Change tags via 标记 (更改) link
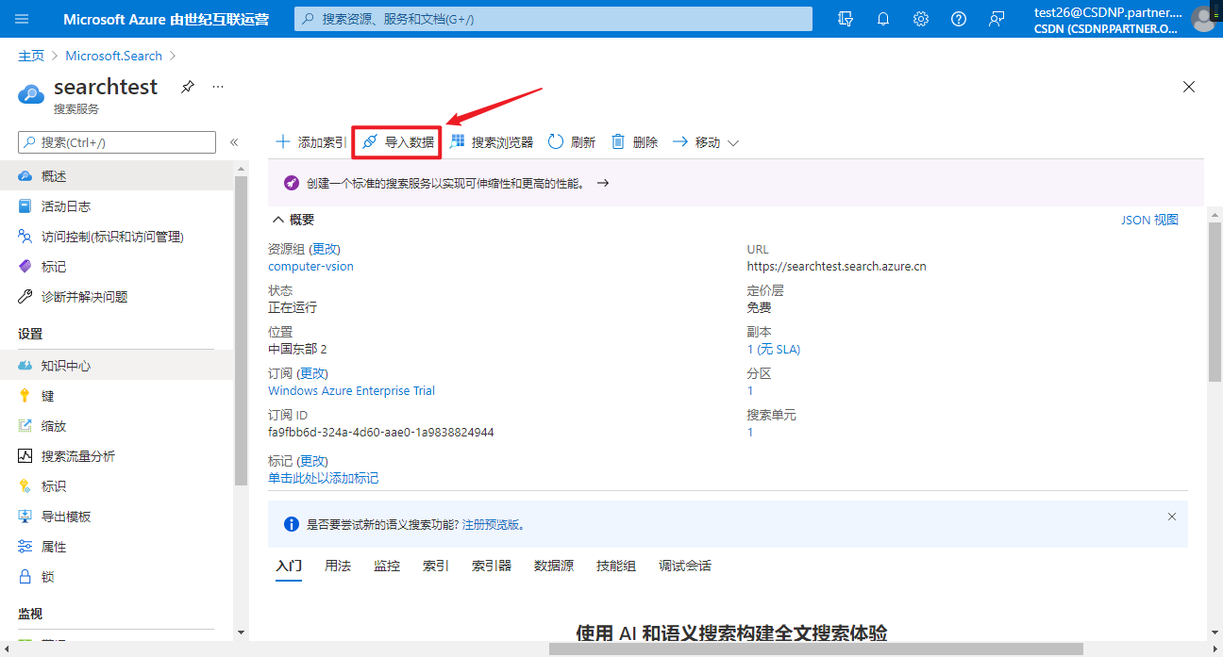 pos(312,461)
